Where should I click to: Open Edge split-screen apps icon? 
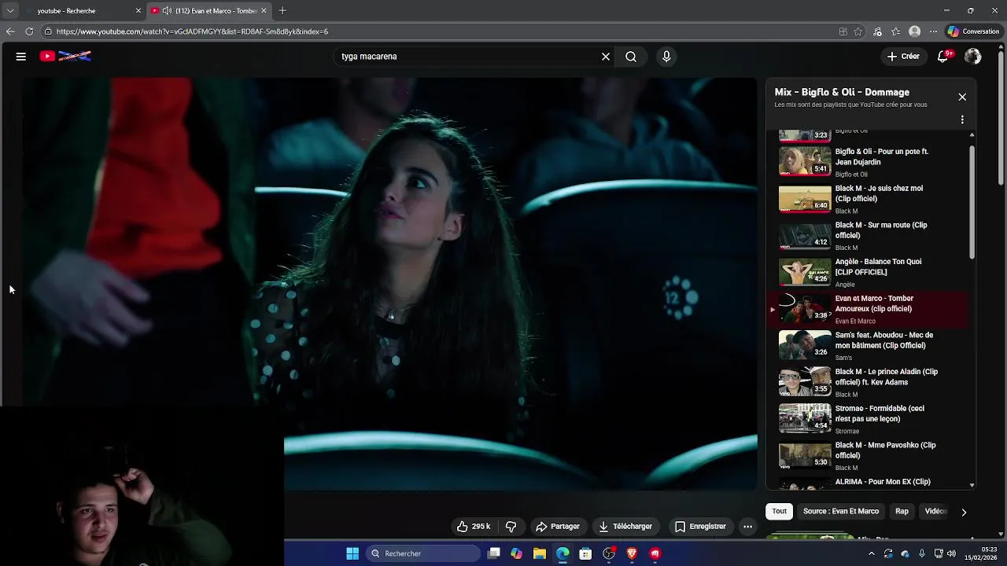pos(843,31)
